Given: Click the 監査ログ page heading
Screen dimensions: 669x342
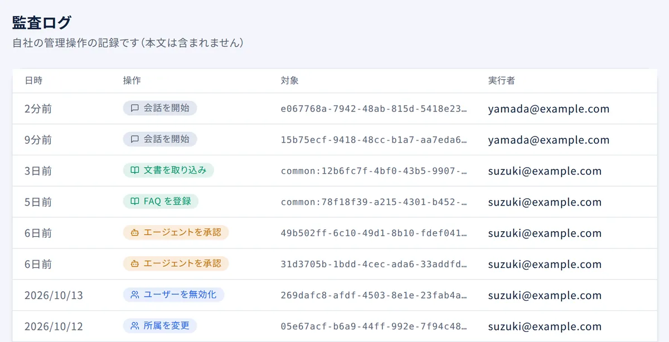Looking at the screenshot, I should coord(42,23).
